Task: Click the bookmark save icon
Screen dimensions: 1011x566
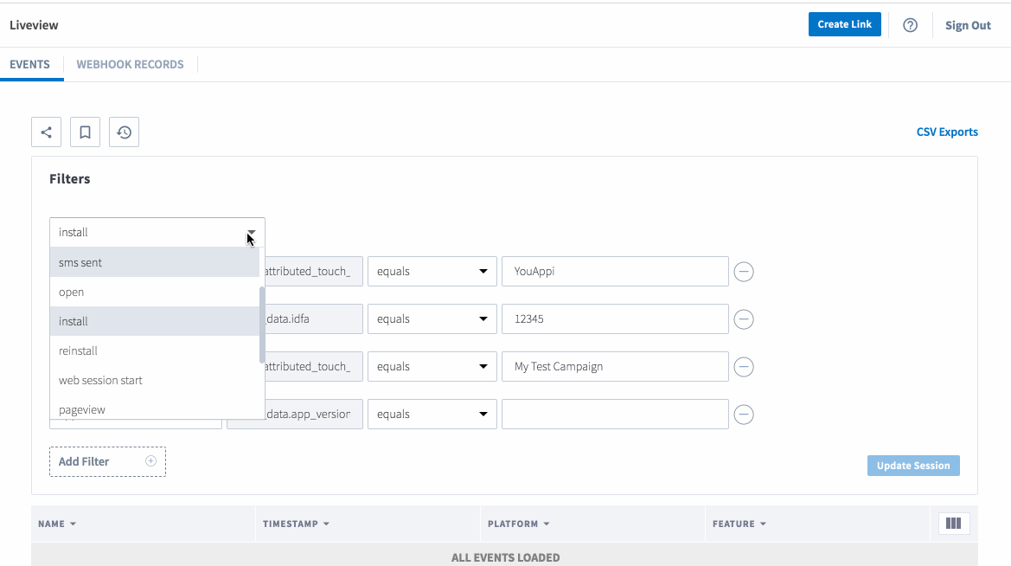Action: [x=85, y=132]
